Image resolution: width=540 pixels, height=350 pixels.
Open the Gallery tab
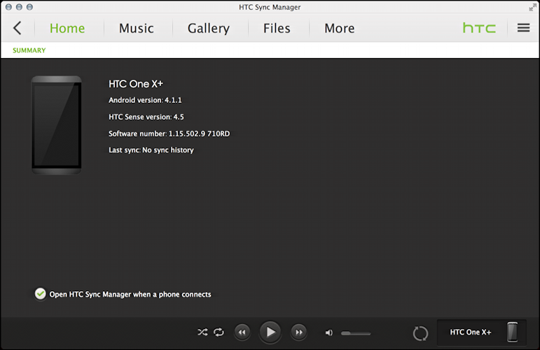(x=208, y=28)
